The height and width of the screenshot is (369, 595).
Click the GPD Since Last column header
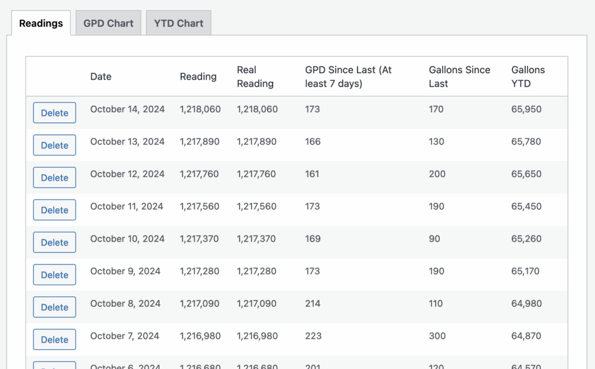(348, 77)
